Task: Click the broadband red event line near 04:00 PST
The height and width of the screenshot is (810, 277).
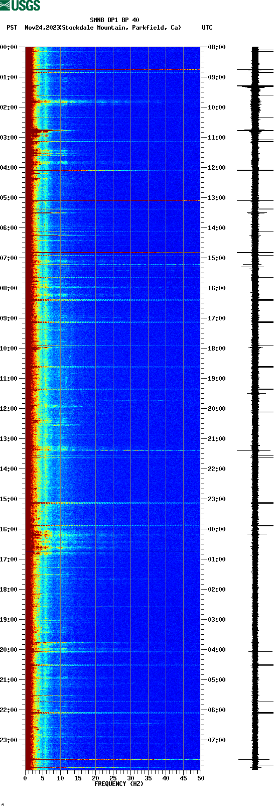Action: tap(113, 170)
